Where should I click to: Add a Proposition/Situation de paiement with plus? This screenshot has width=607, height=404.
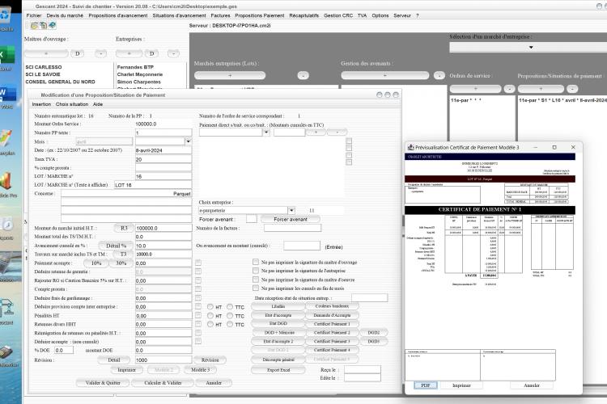541,89
